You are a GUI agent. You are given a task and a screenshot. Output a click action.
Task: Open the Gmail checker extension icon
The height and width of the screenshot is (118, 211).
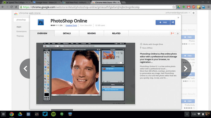[x=189, y=7]
